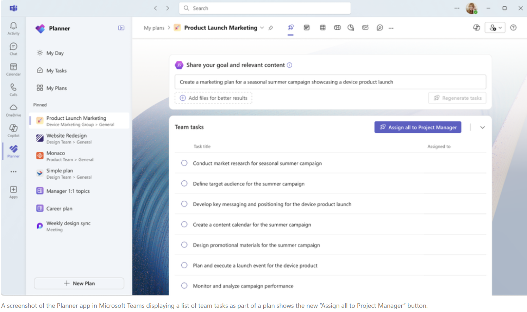Collapse the Planner navigation pane icon
527x312 pixels.
(x=121, y=28)
